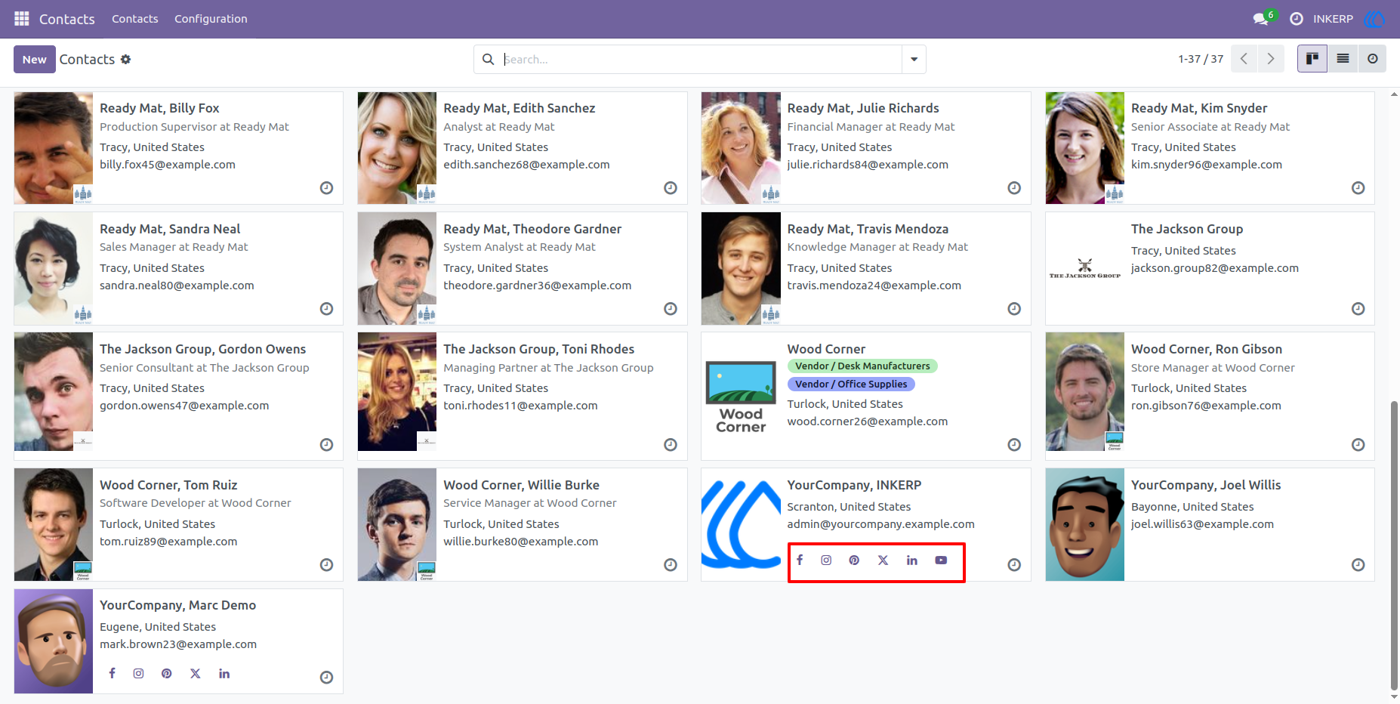The height and width of the screenshot is (704, 1400).
Task: Open the Contacts menu item in the navbar
Action: pyautogui.click(x=135, y=19)
